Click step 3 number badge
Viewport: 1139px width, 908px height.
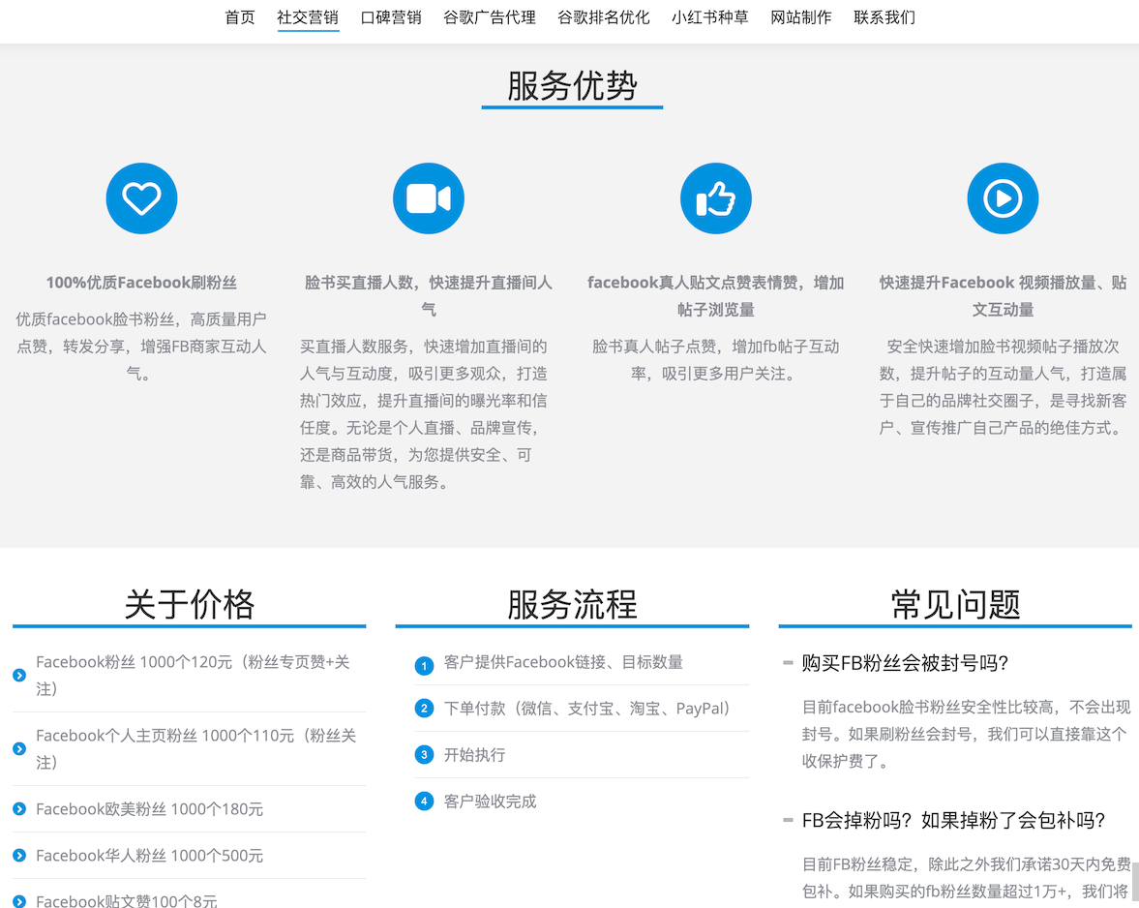[x=424, y=755]
